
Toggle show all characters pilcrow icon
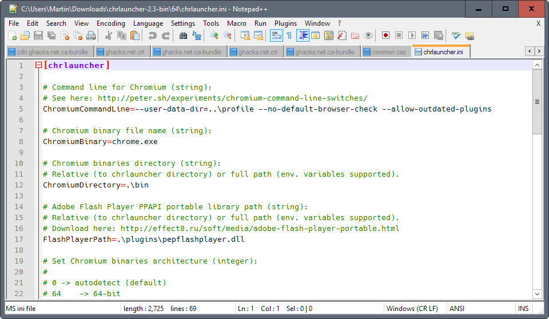coord(289,35)
